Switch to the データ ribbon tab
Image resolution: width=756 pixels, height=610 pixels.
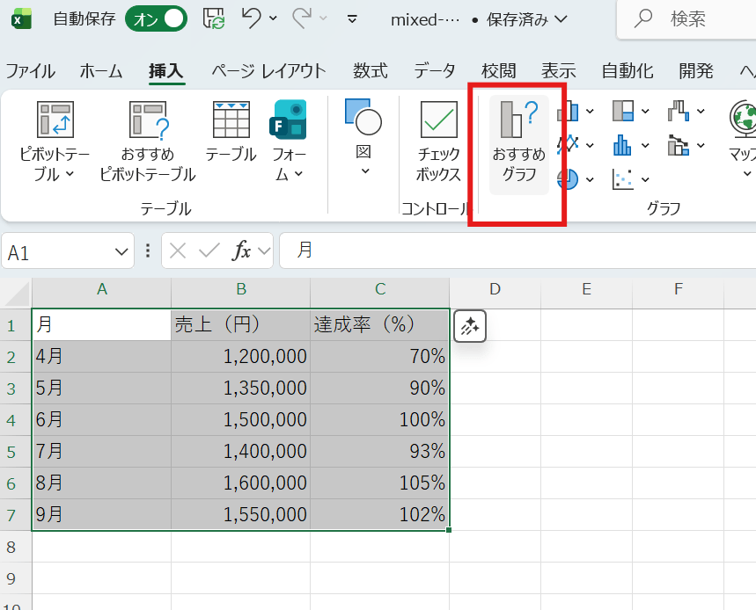(434, 70)
